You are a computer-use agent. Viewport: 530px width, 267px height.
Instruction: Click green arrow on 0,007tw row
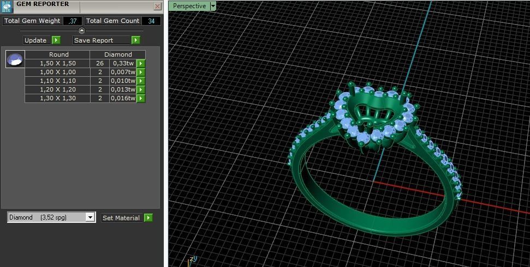[x=141, y=72]
